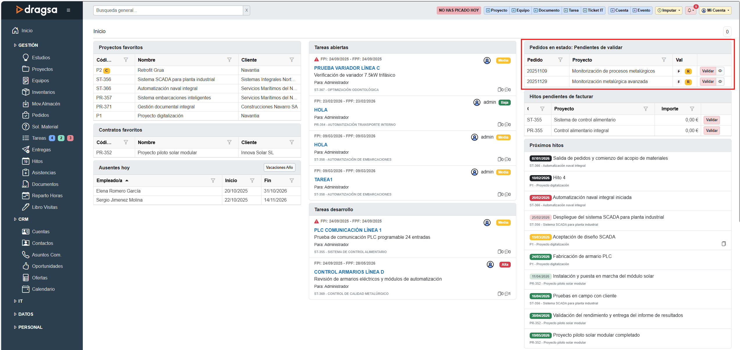Filter the Cliente column in Proyectos favoritos
The image size is (740, 350).
292,60
